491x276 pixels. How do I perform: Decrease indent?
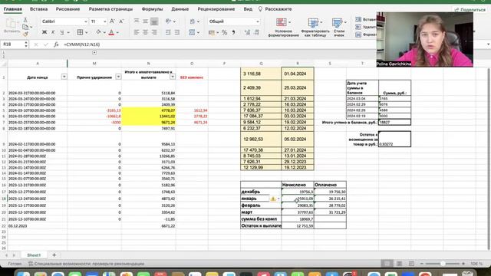coord(168,32)
